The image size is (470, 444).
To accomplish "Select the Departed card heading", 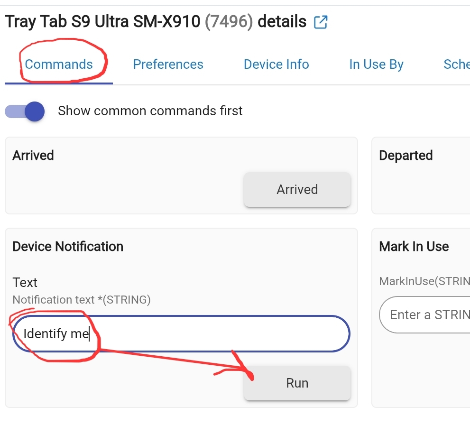I will coord(405,156).
